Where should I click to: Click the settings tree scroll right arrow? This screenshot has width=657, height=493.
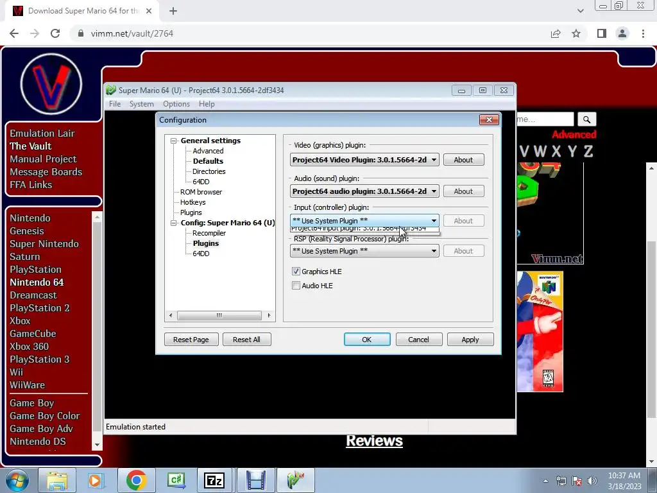click(x=269, y=315)
